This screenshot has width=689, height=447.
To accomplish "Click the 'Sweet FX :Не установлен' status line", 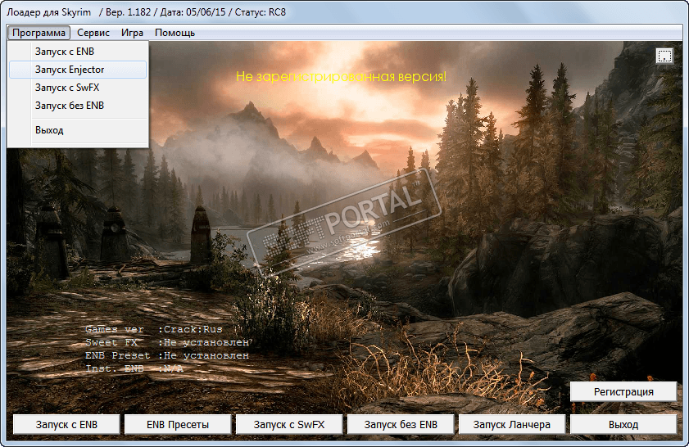I will [x=169, y=342].
